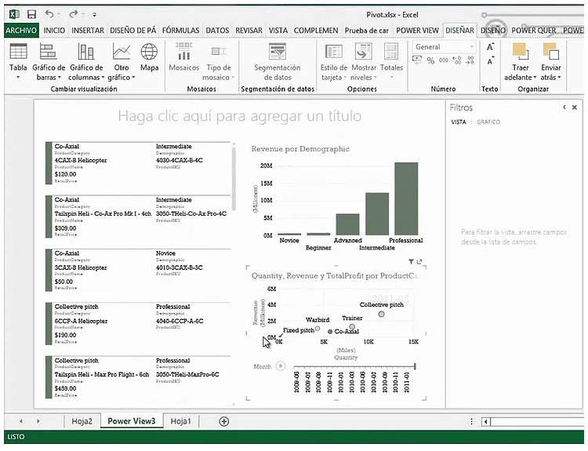Screen dimensions: 588x451
Task: Click the filter funnel icon on scatter chart
Action: 411,261
